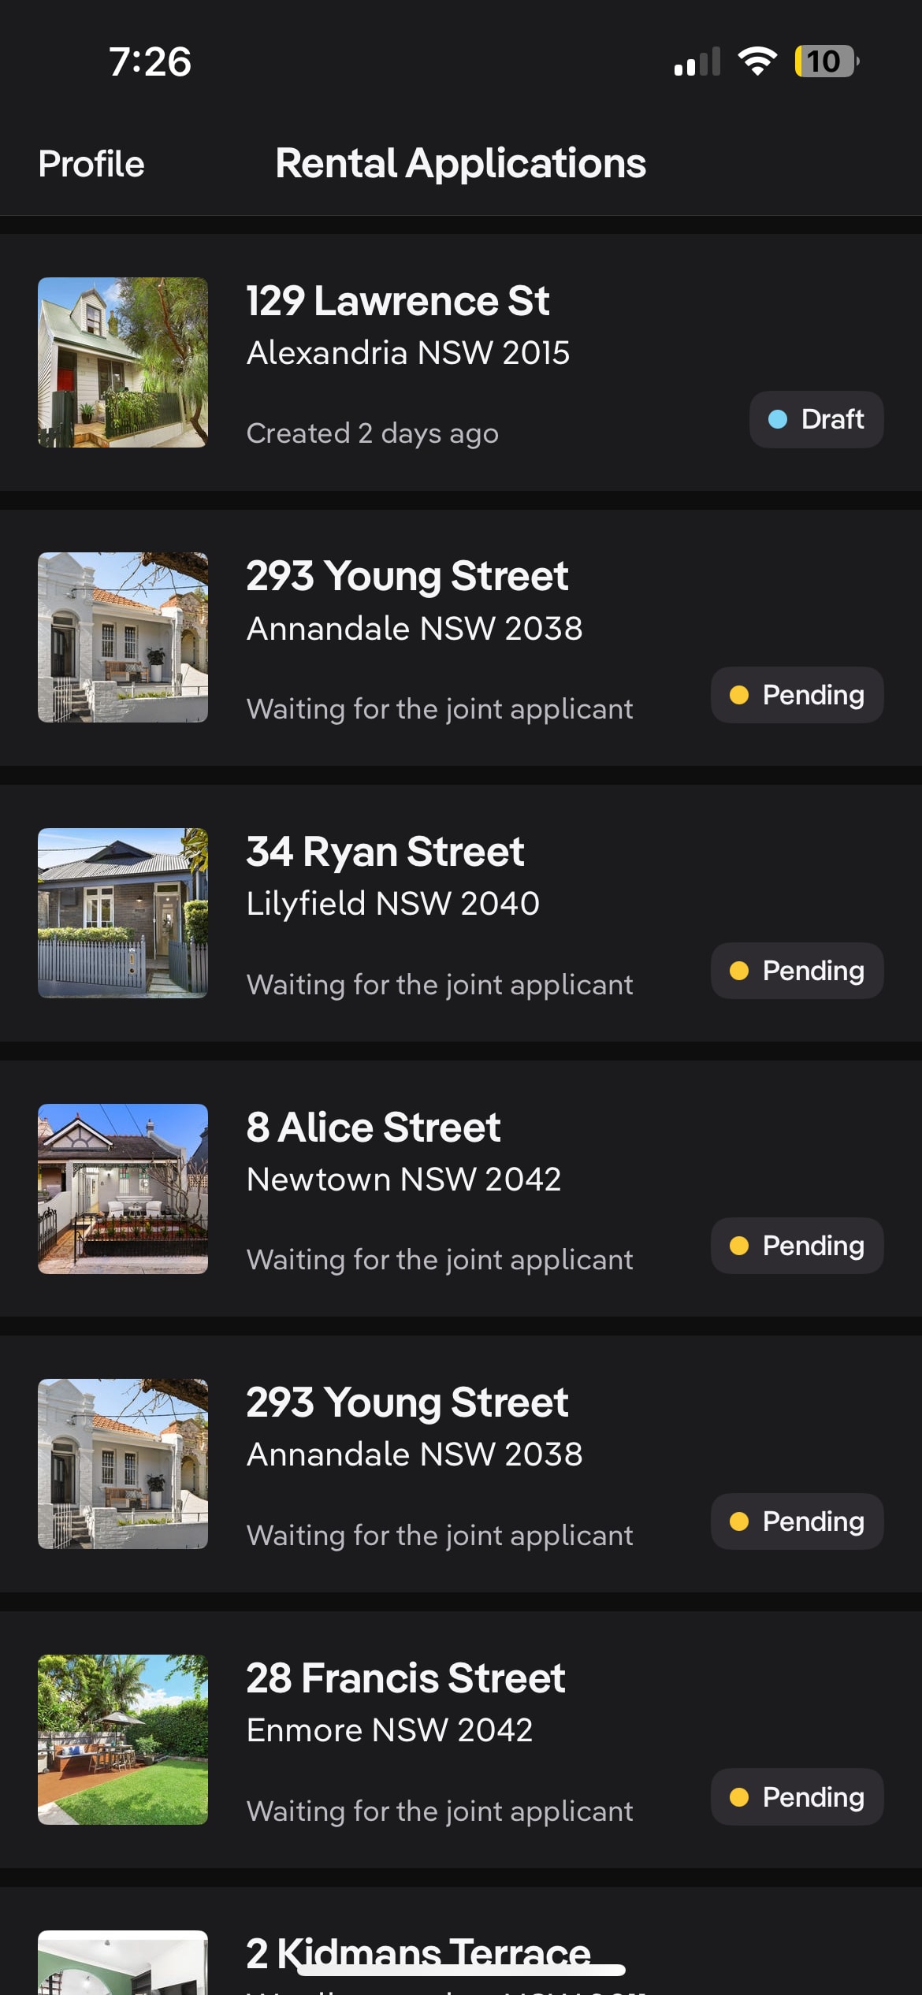Tap the battery level indicator
The height and width of the screenshot is (1995, 922).
[x=826, y=61]
